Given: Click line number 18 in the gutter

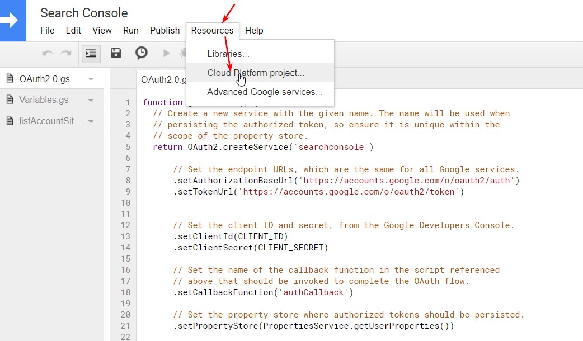Looking at the screenshot, I should point(125,292).
